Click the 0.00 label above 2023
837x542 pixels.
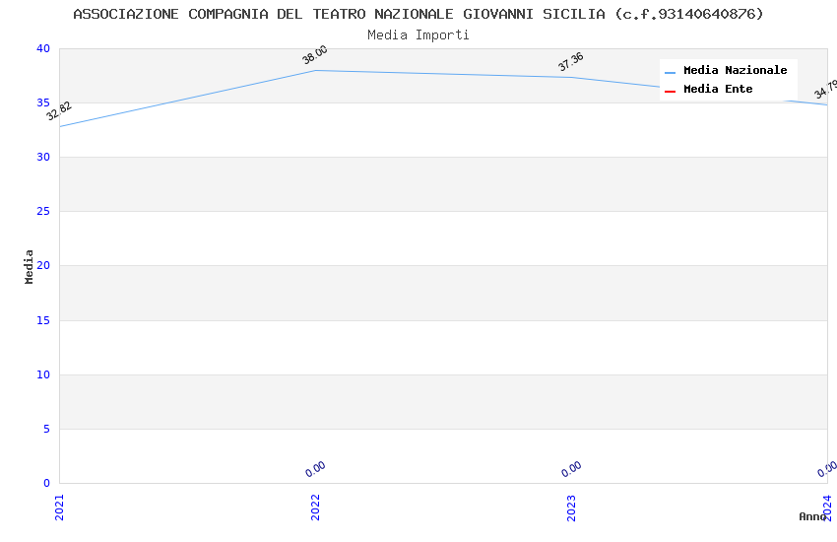(x=571, y=469)
